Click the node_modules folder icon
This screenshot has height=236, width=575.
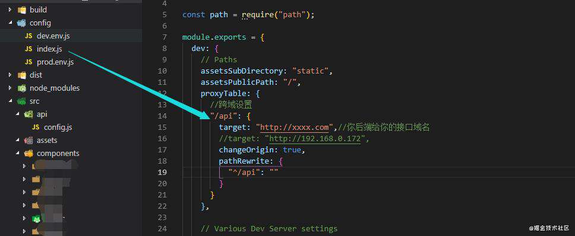pos(21,88)
